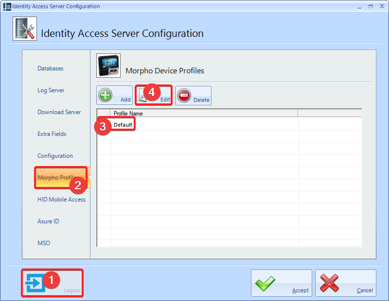Open Download Server settings
The height and width of the screenshot is (301, 389).
tap(59, 112)
